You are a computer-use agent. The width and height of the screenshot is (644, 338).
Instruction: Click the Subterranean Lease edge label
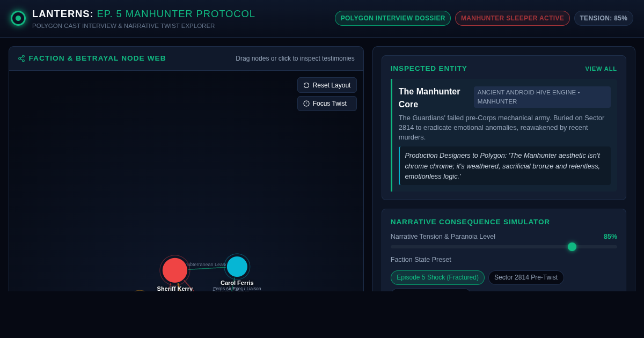tap(207, 264)
